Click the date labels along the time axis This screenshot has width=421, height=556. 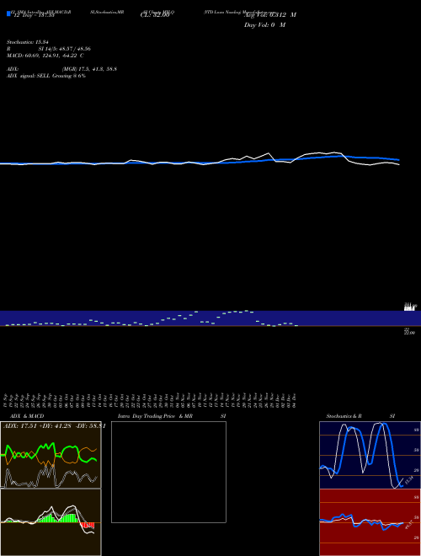coord(150,400)
